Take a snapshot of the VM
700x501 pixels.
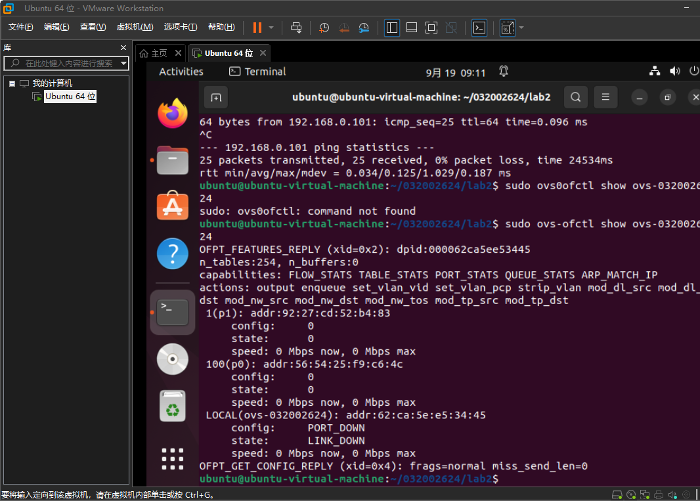(x=324, y=28)
